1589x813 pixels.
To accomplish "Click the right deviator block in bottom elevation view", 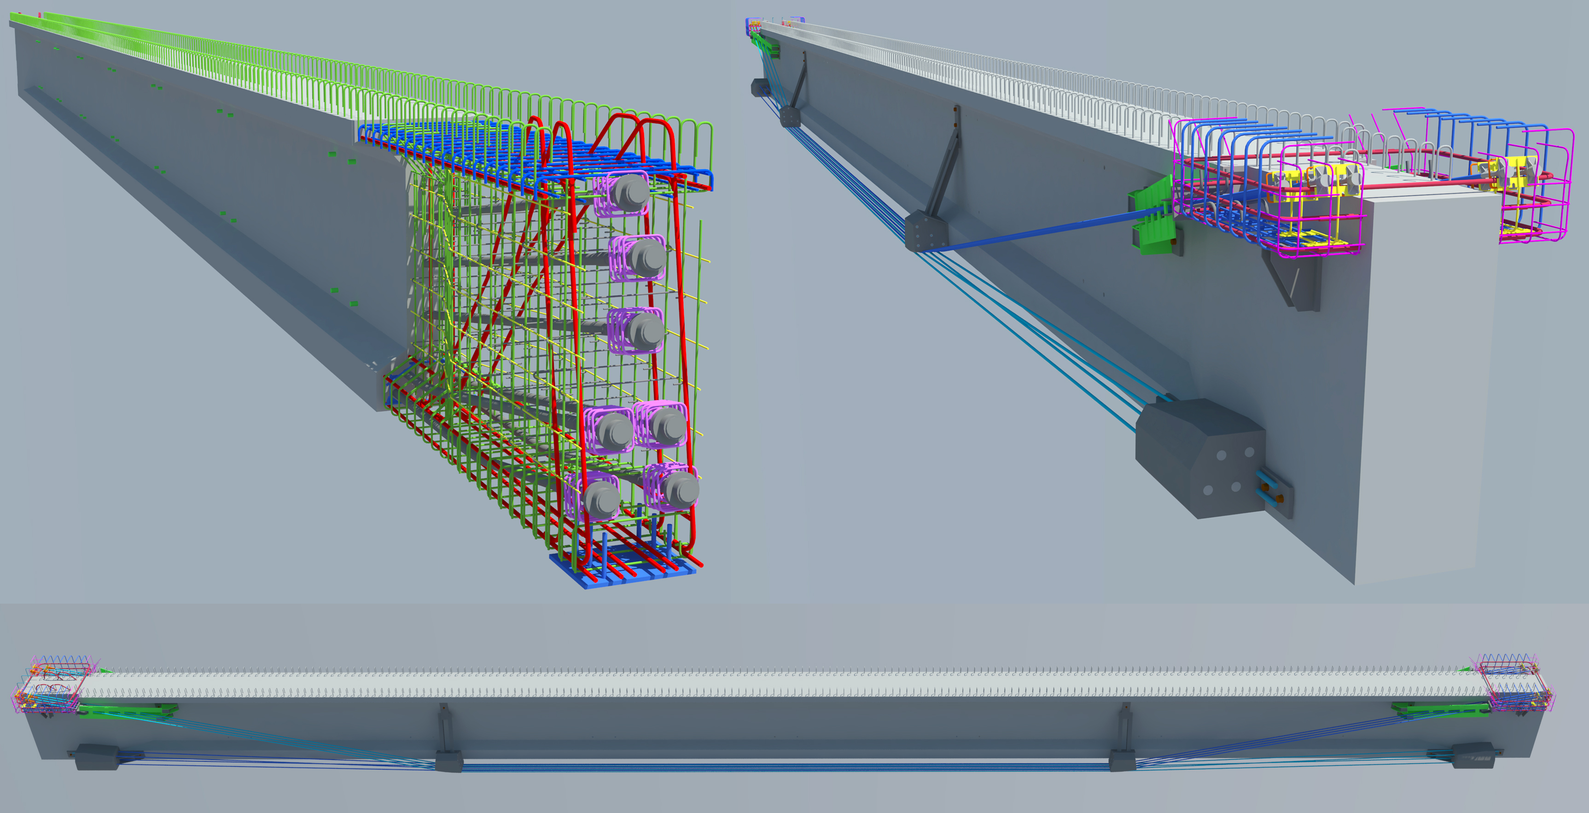I will pyautogui.click(x=1122, y=760).
